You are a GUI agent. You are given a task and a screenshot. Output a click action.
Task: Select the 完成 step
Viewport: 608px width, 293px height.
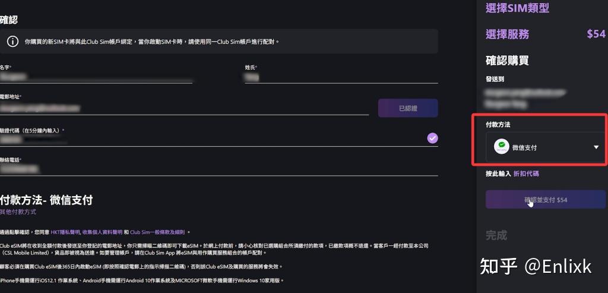496,235
